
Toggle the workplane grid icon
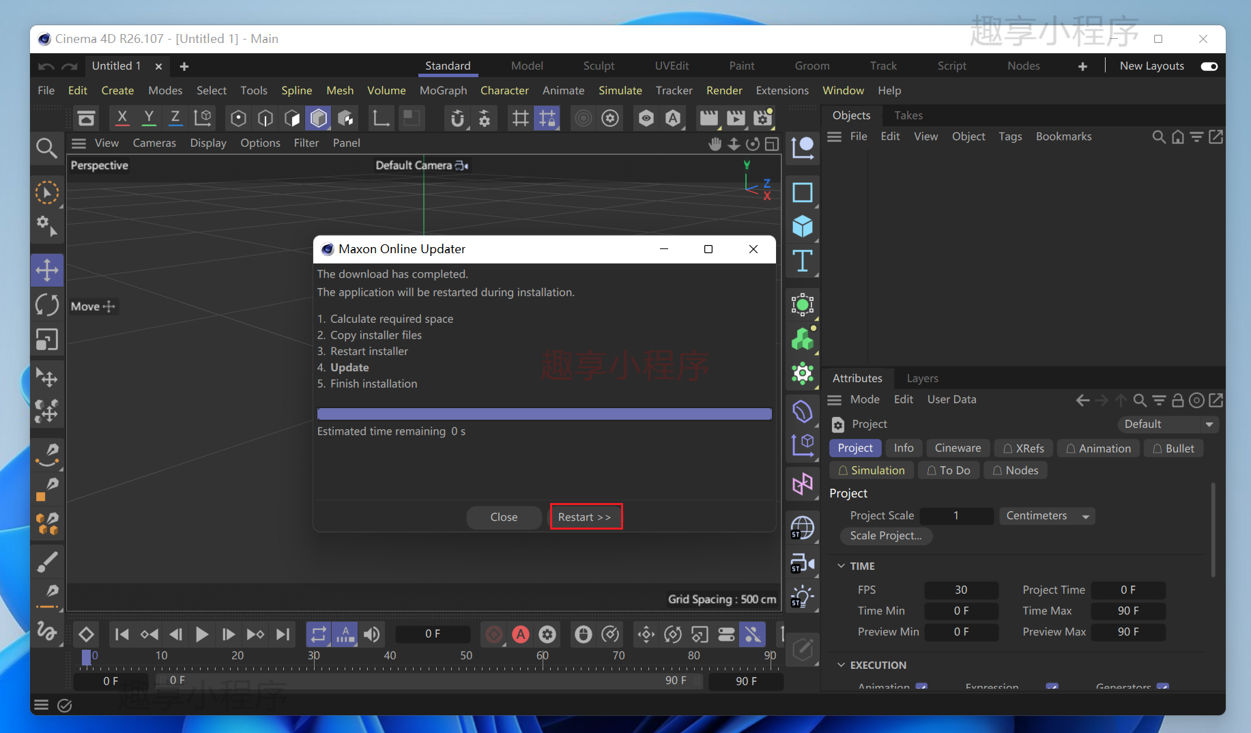520,118
